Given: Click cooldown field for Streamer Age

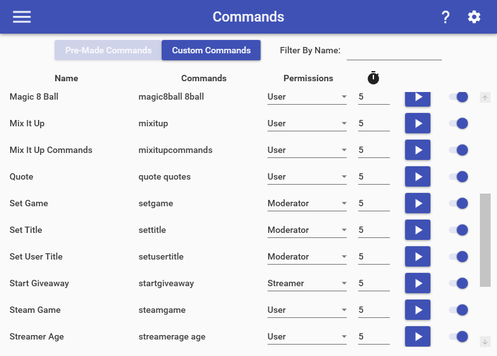Looking at the screenshot, I should coord(374,336).
